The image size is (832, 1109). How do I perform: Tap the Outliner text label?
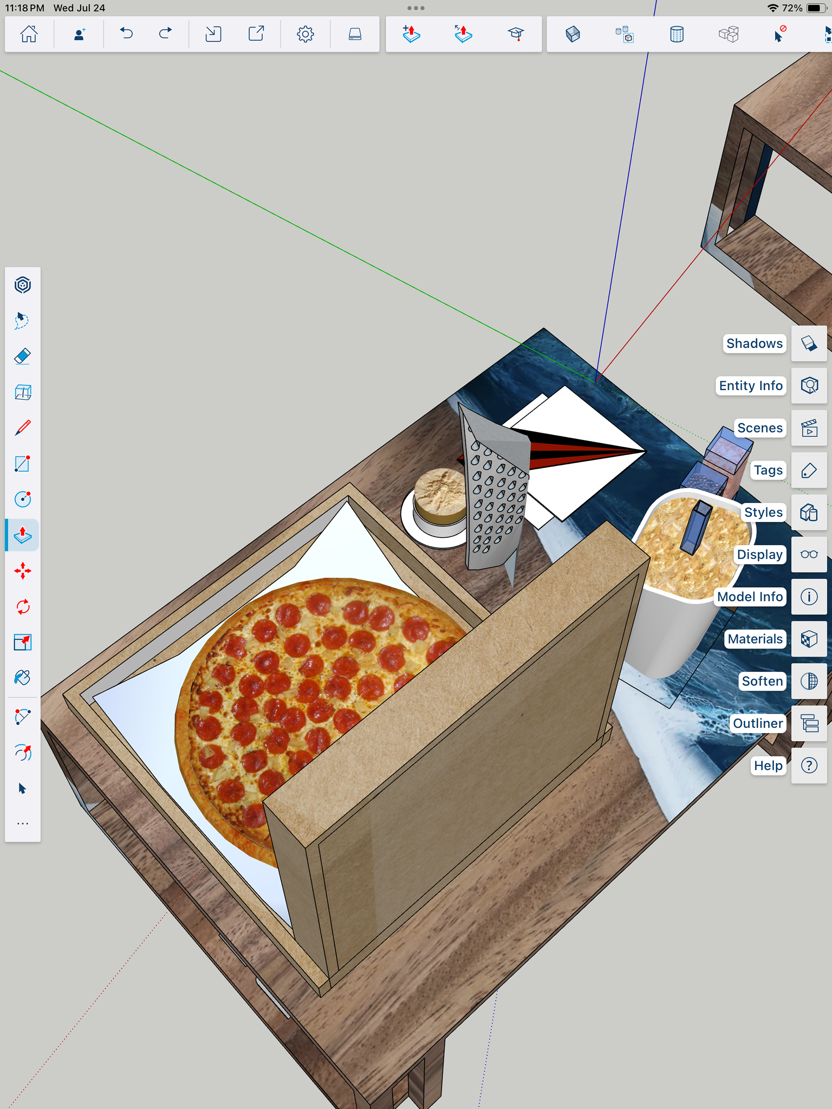(758, 724)
